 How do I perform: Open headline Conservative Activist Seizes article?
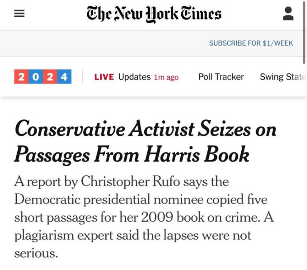145,141
